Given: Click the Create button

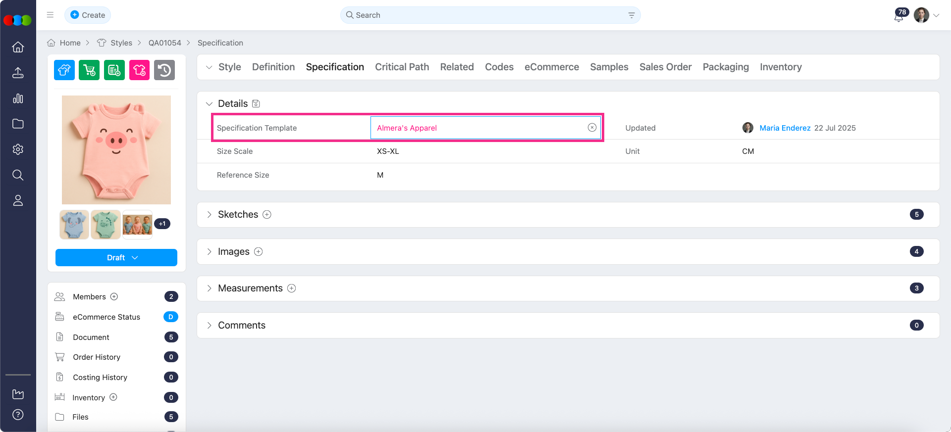Looking at the screenshot, I should pos(88,15).
